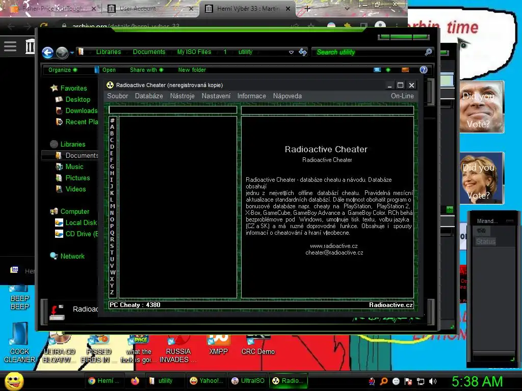
Task: Open the Databáze menu
Action: pyautogui.click(x=149, y=96)
